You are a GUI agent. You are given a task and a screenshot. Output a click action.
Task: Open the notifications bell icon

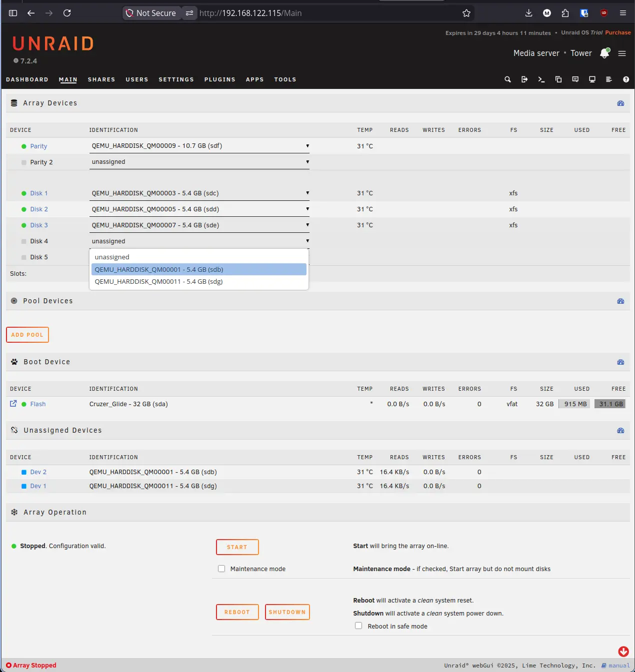604,53
